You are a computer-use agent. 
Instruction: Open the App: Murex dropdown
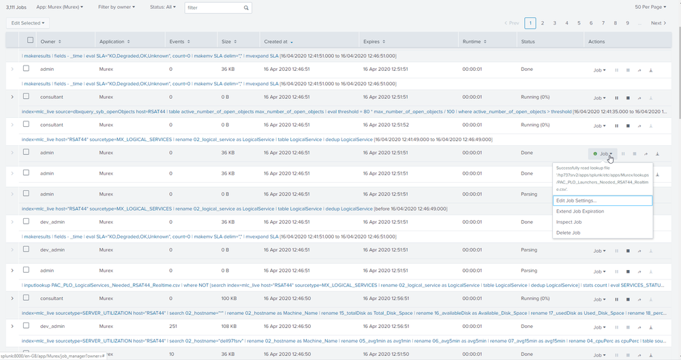click(x=59, y=7)
